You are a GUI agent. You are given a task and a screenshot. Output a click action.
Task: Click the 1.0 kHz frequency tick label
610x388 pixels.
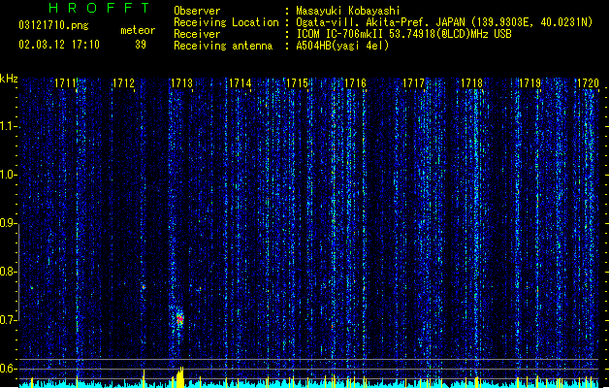point(8,175)
